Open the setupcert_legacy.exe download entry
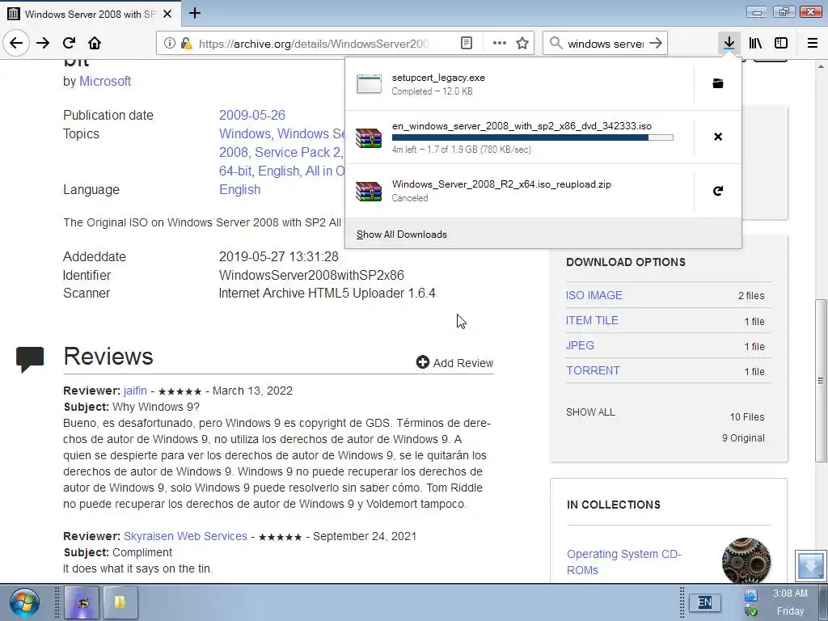 click(x=520, y=83)
